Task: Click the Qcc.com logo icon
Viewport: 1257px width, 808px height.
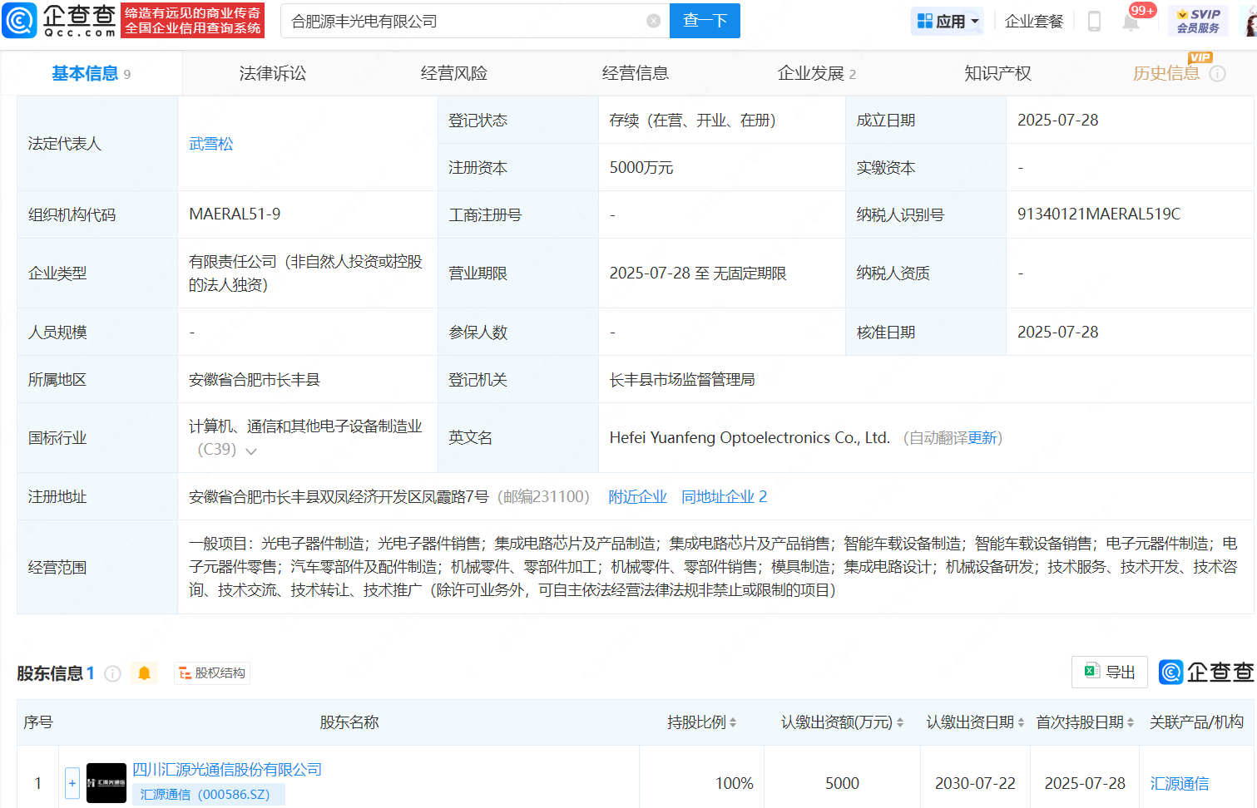Action: point(20,20)
